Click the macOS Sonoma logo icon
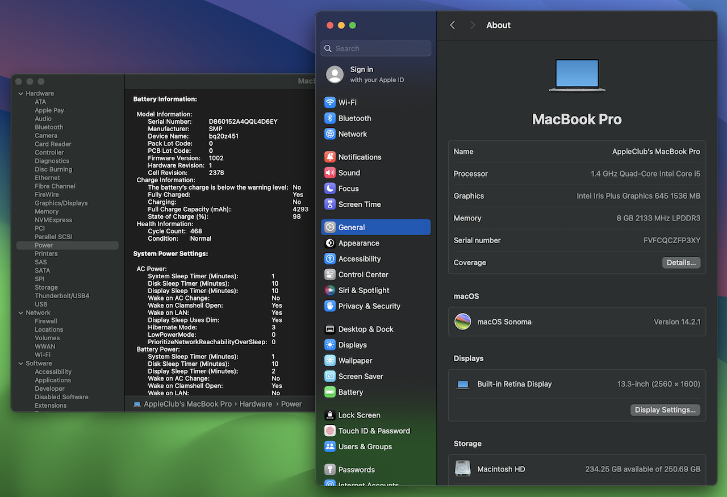 463,321
